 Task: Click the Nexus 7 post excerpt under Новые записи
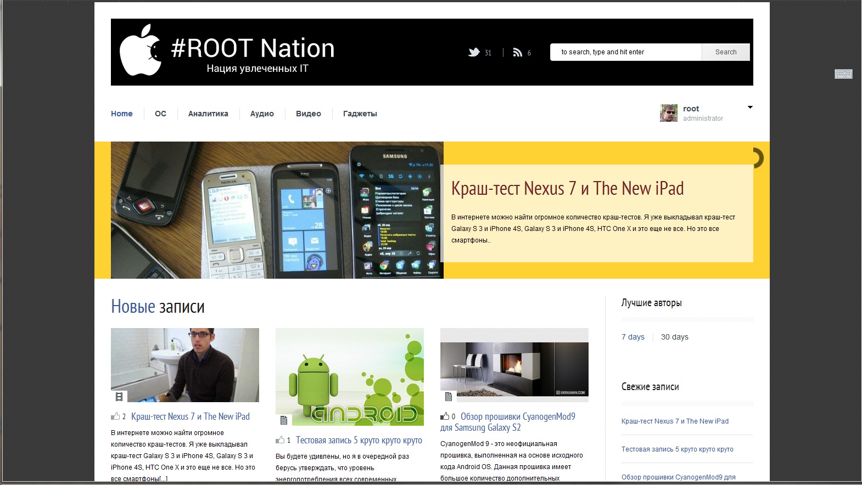tap(183, 455)
